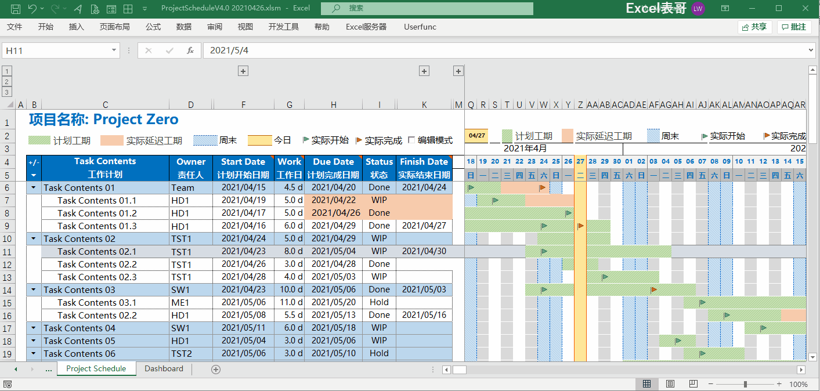Click the zoom in plus button
This screenshot has height=391, width=820.
779,384
